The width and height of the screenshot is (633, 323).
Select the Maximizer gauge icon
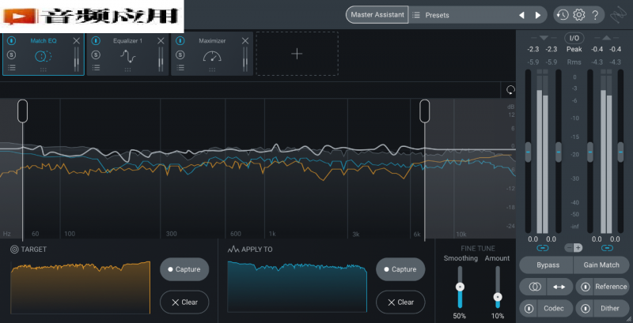[212, 56]
